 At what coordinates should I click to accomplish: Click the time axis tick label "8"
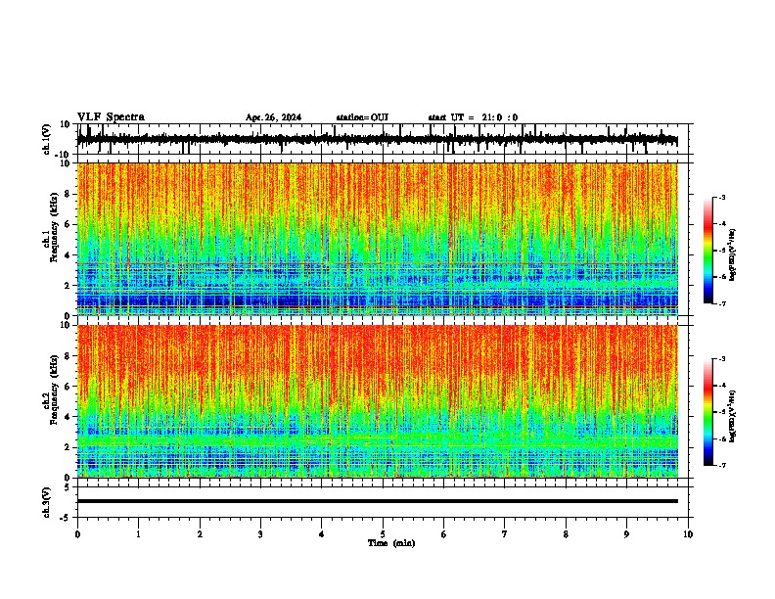(x=566, y=534)
